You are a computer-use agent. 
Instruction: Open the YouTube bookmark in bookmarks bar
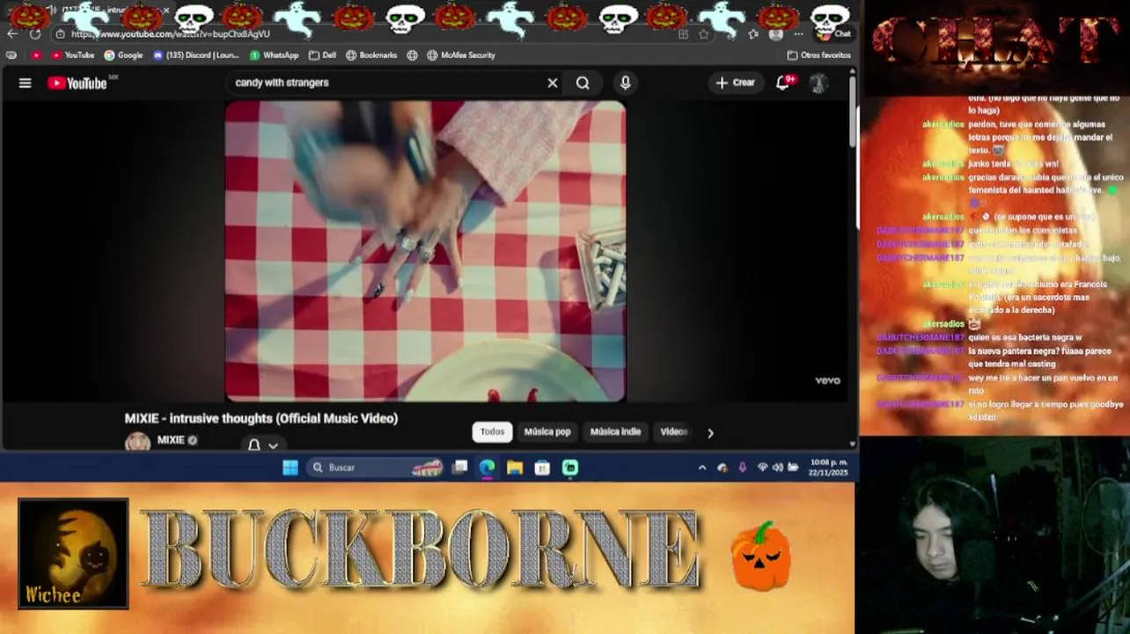click(x=72, y=55)
